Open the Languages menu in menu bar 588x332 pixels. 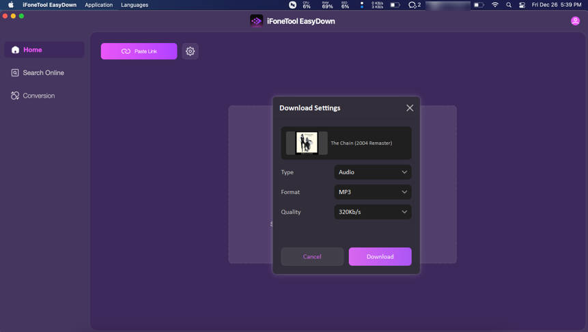click(135, 5)
